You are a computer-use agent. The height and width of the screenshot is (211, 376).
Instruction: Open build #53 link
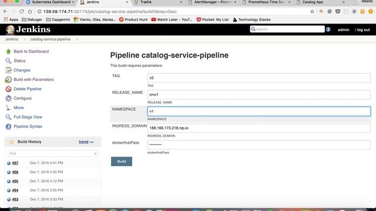point(15,199)
